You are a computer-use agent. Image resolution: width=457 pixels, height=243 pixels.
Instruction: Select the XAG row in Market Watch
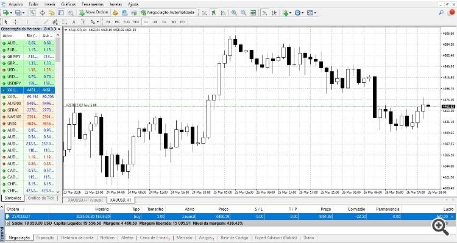[27, 96]
